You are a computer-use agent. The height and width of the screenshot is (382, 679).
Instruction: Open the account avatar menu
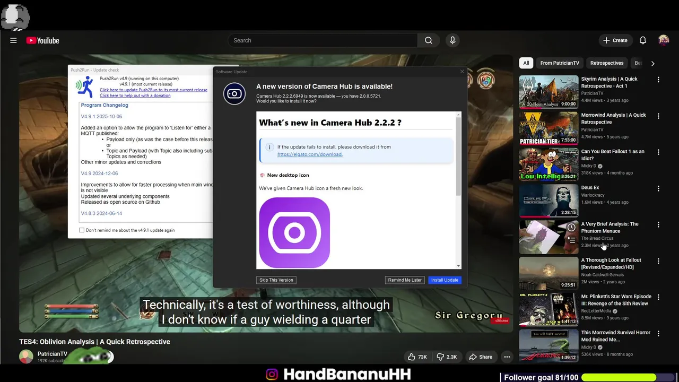pyautogui.click(x=664, y=40)
